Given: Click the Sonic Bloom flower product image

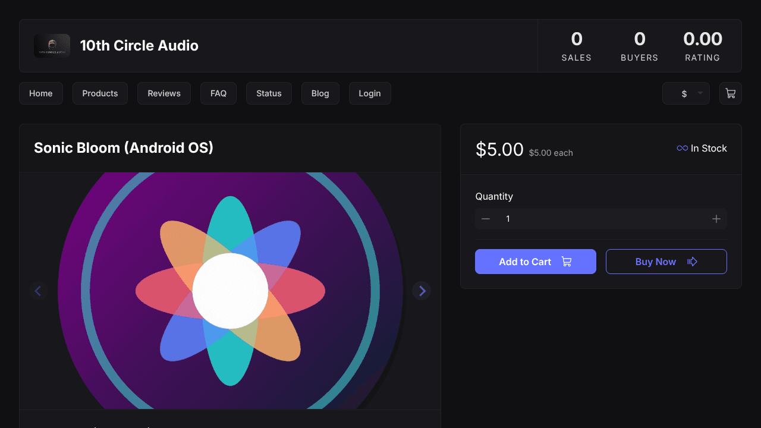Looking at the screenshot, I should [x=230, y=291].
